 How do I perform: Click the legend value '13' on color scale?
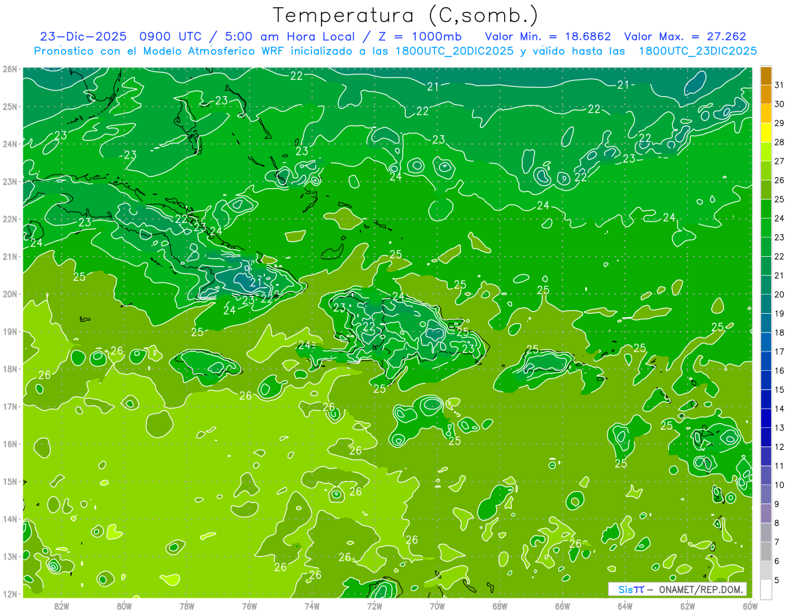(x=779, y=428)
